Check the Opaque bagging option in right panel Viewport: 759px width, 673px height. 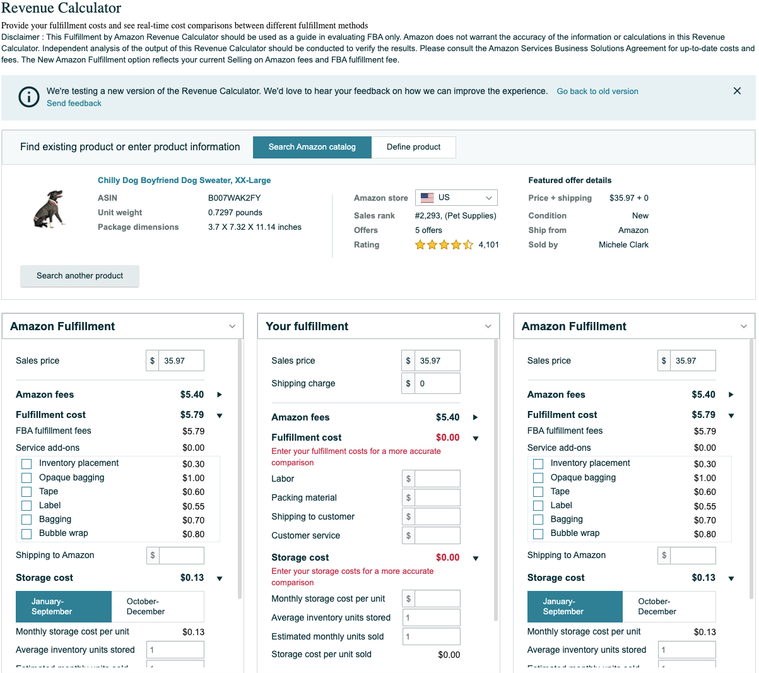(x=538, y=478)
